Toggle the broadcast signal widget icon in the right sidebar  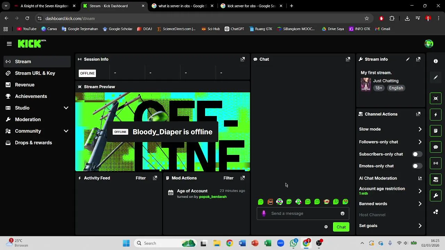tap(436, 163)
